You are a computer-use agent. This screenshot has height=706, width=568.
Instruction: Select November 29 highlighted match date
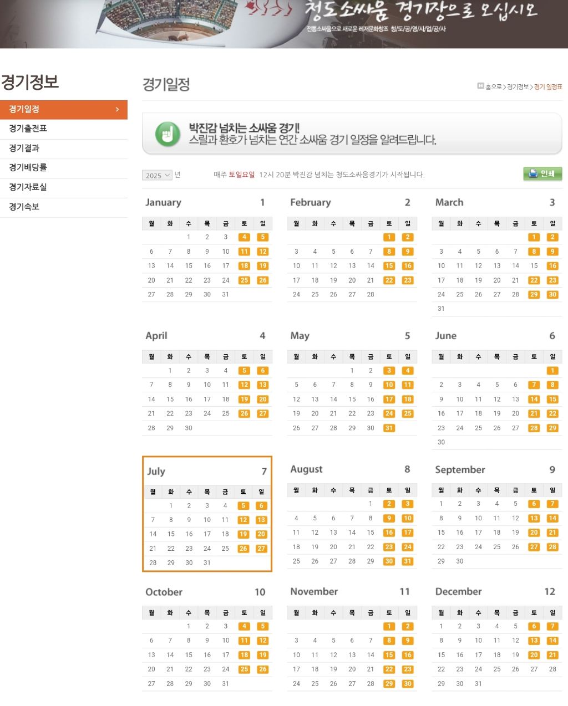(389, 684)
